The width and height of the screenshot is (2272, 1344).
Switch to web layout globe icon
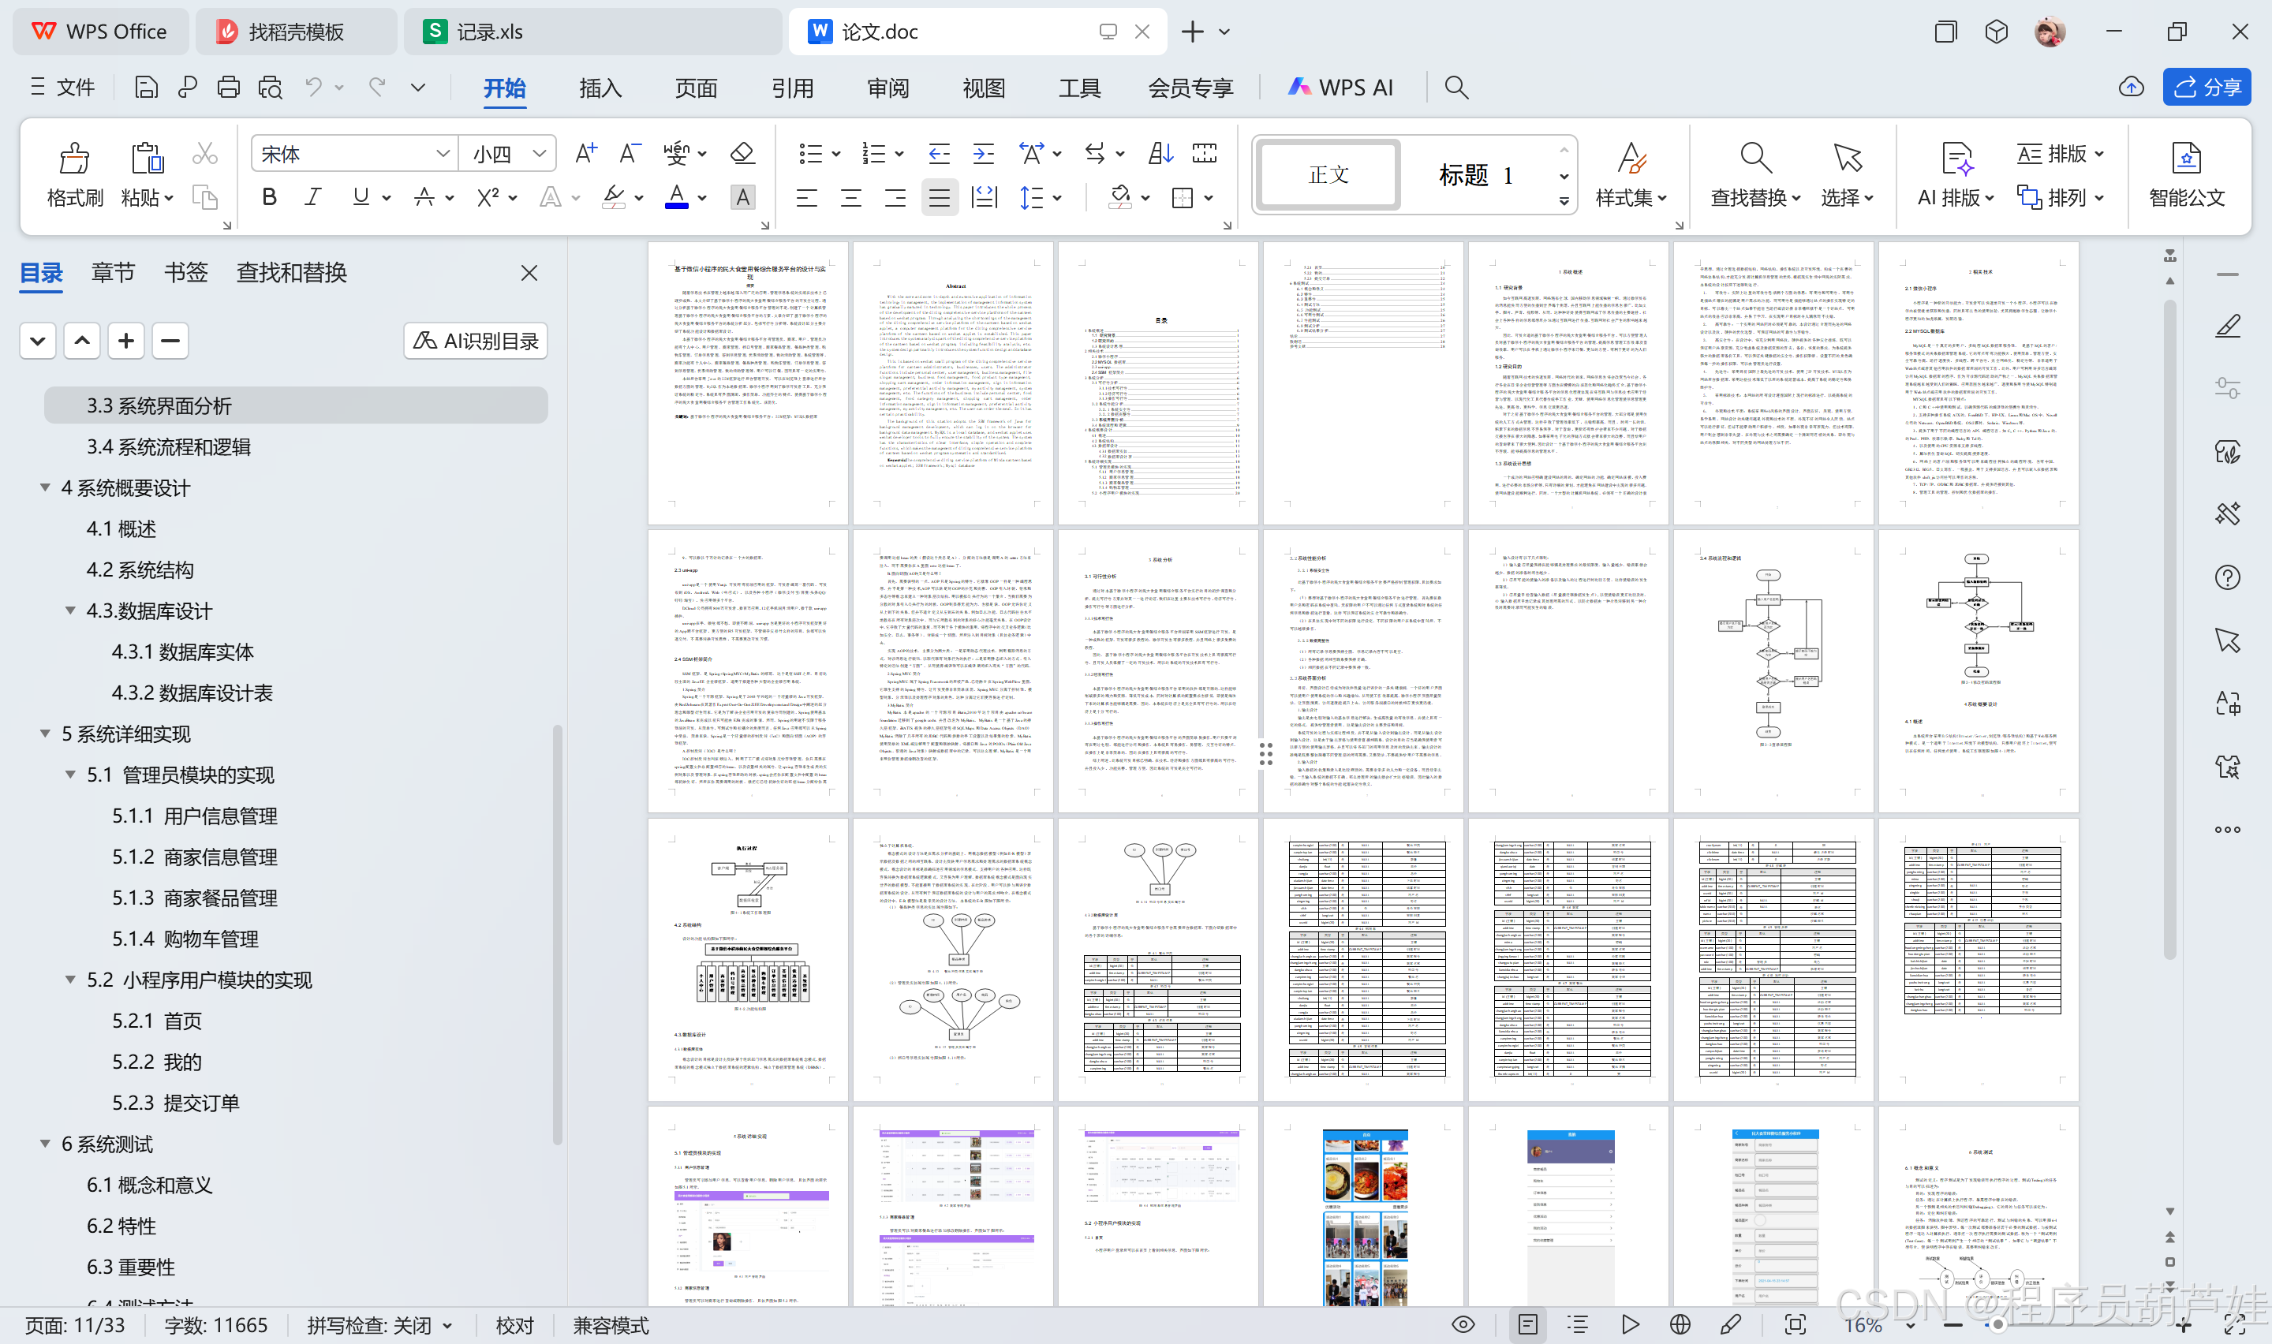(x=1680, y=1324)
